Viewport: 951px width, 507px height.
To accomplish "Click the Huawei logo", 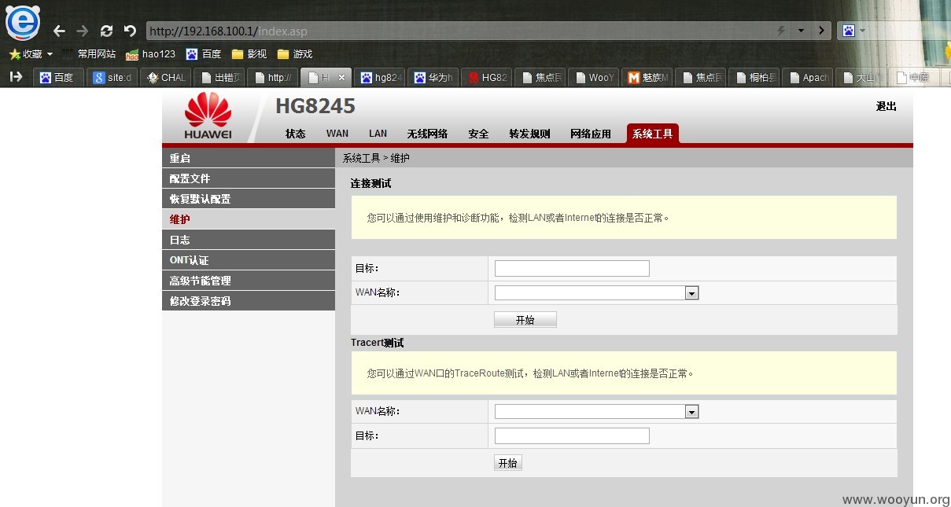I will click(x=208, y=116).
